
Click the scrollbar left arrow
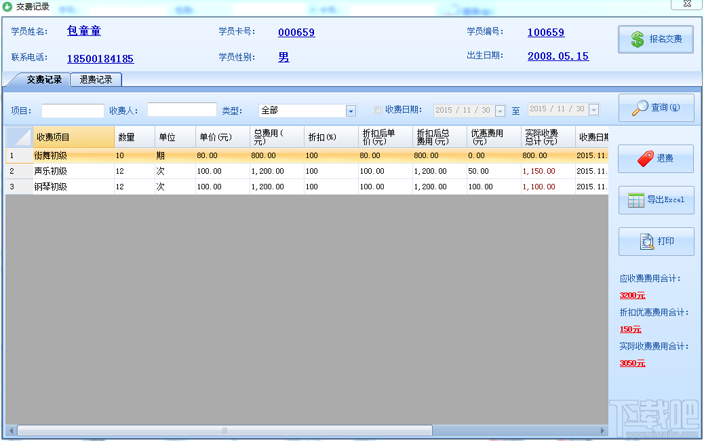tap(12, 431)
